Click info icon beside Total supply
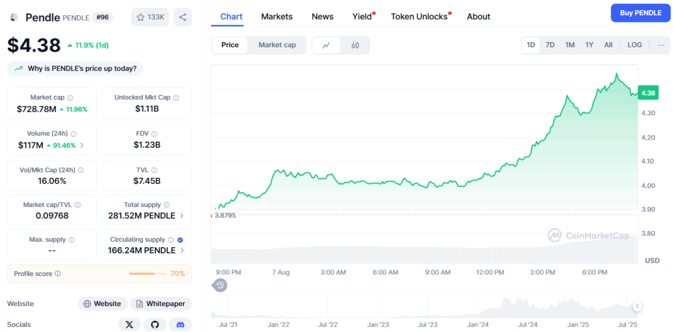This screenshot has width=674, height=332. (x=167, y=205)
